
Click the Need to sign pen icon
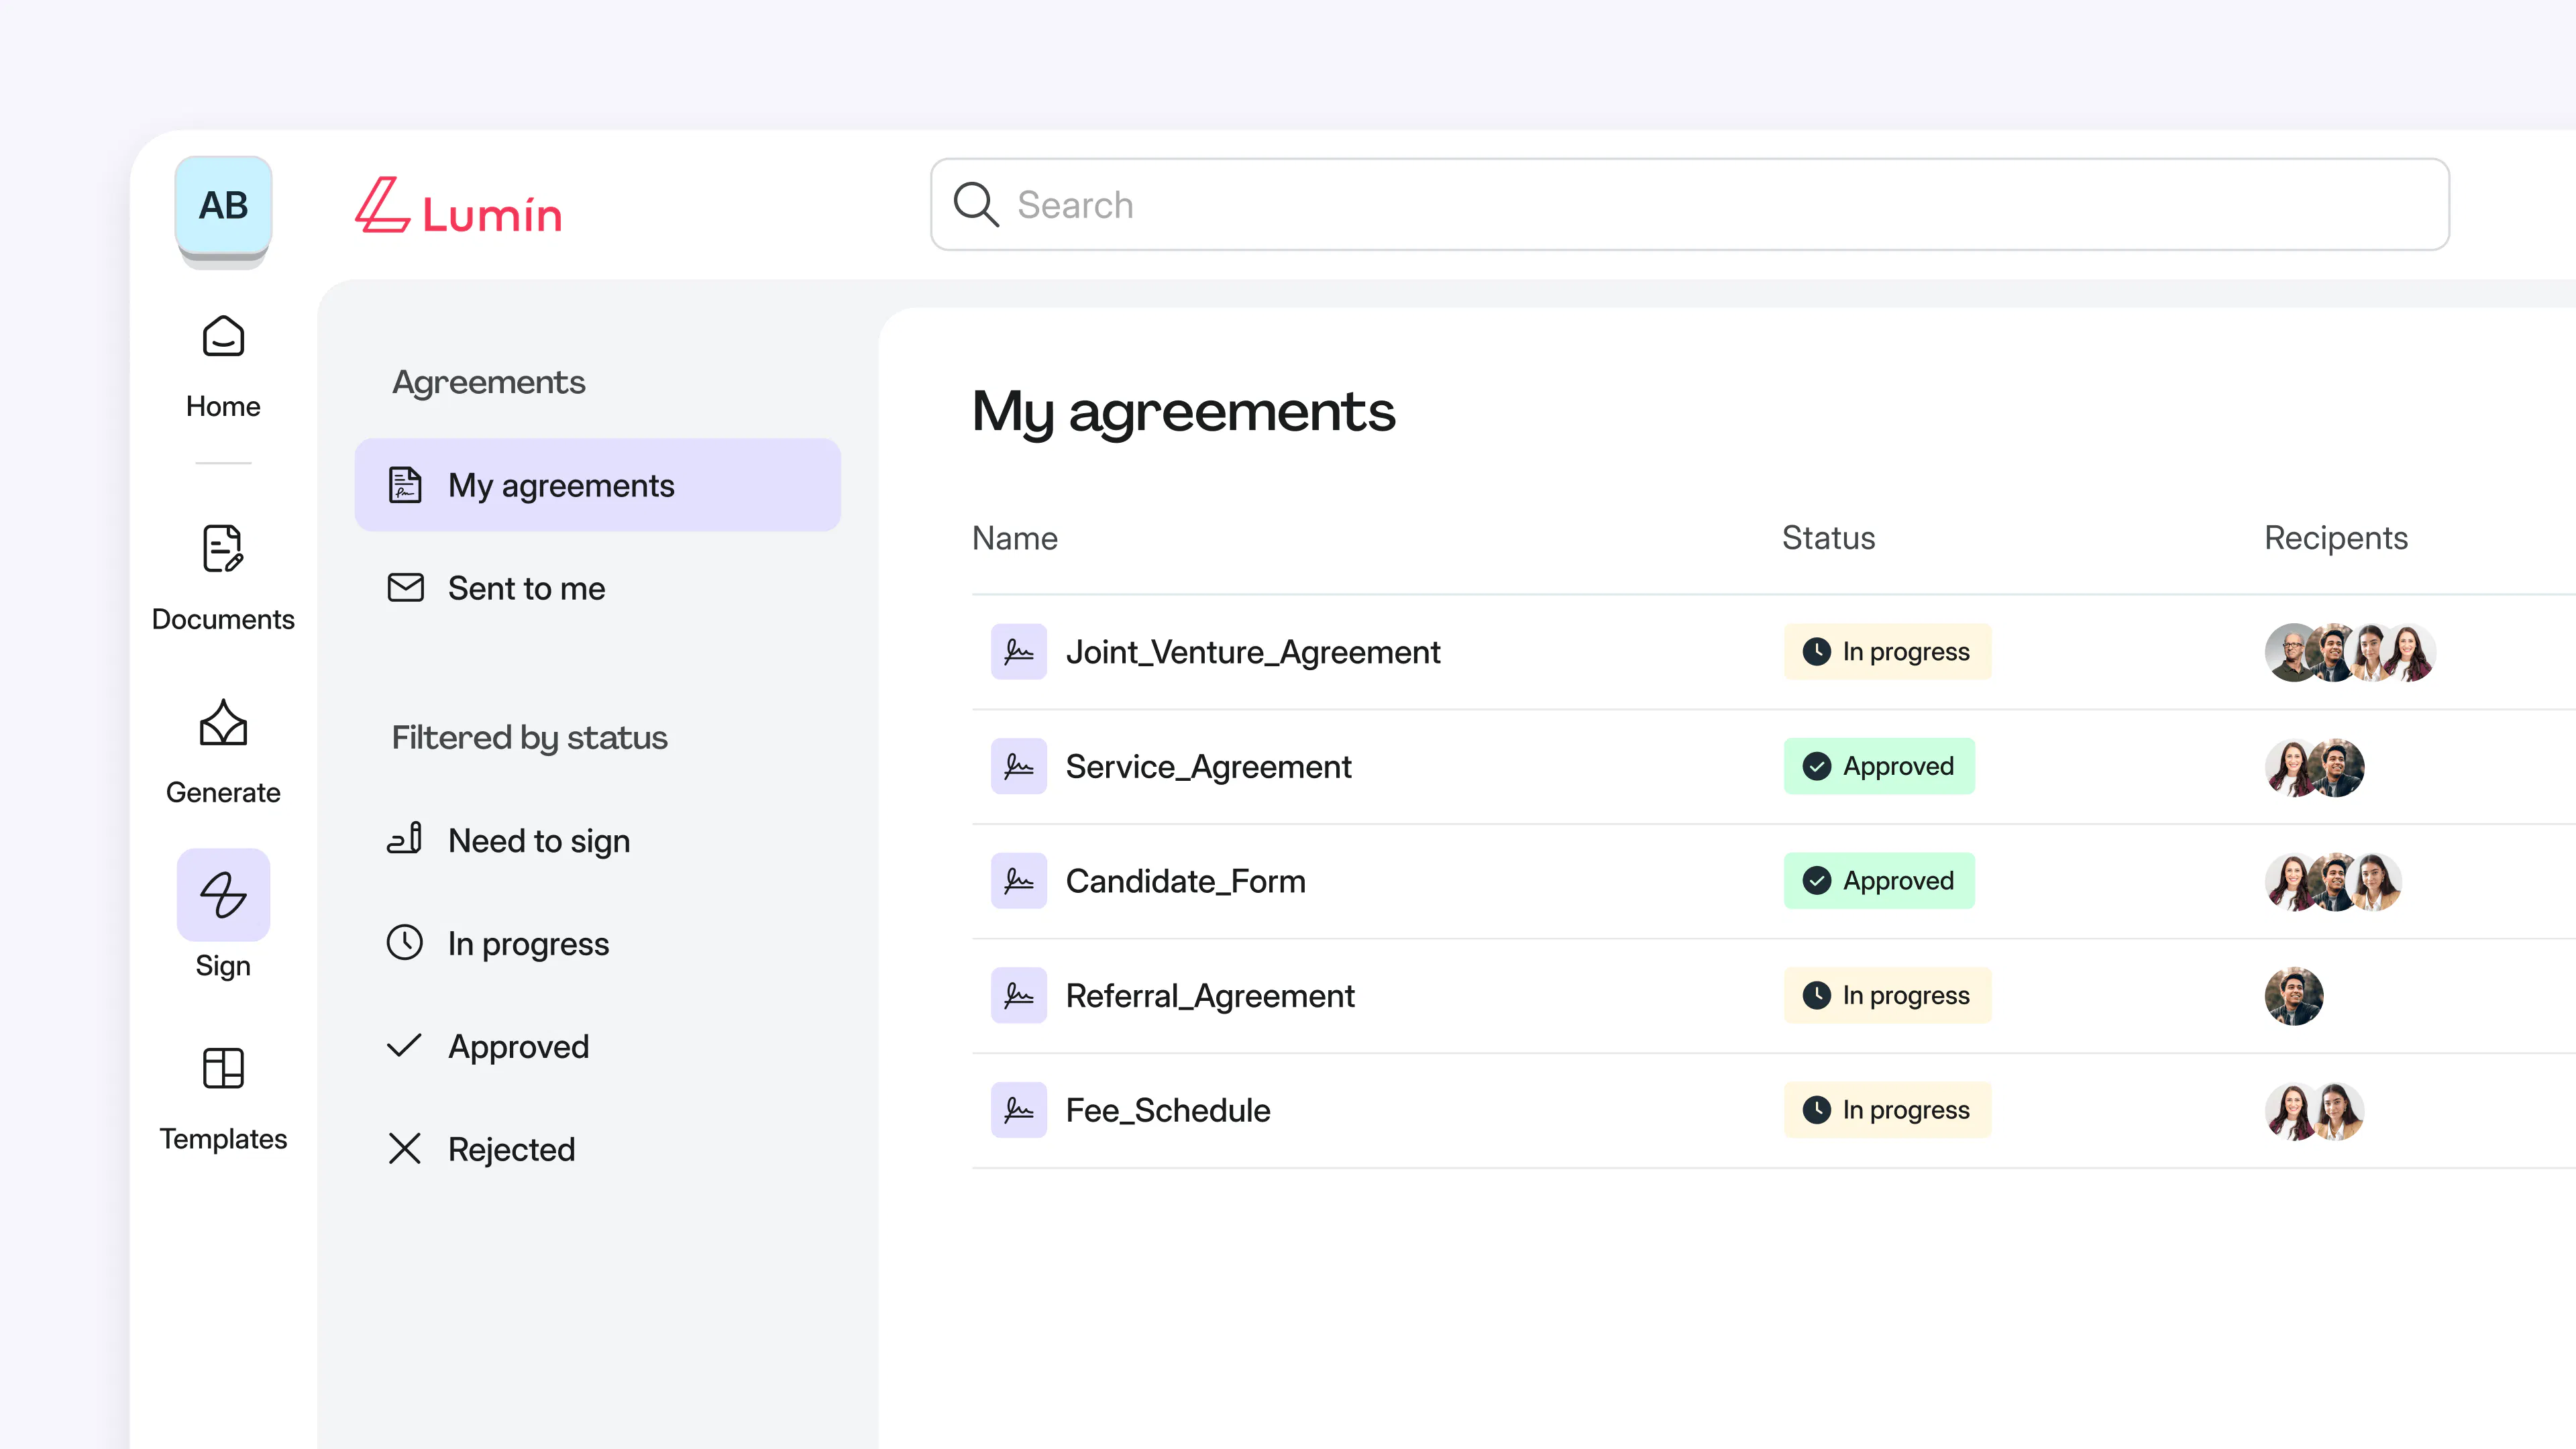tap(405, 838)
